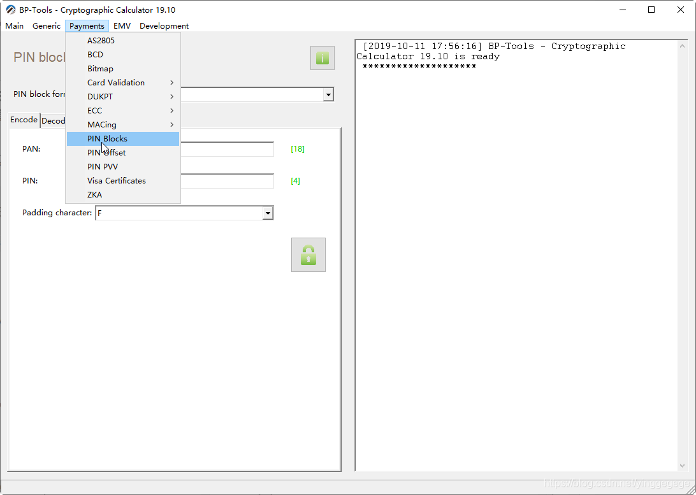Select PIN Blocks menu entry
The height and width of the screenshot is (495, 696).
tap(123, 139)
